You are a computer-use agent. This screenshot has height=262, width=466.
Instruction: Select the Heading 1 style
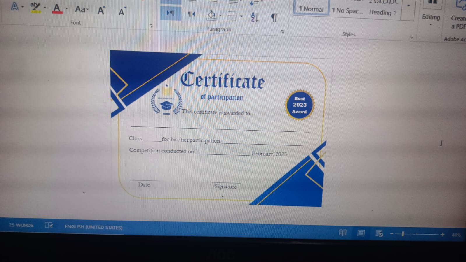pos(382,12)
